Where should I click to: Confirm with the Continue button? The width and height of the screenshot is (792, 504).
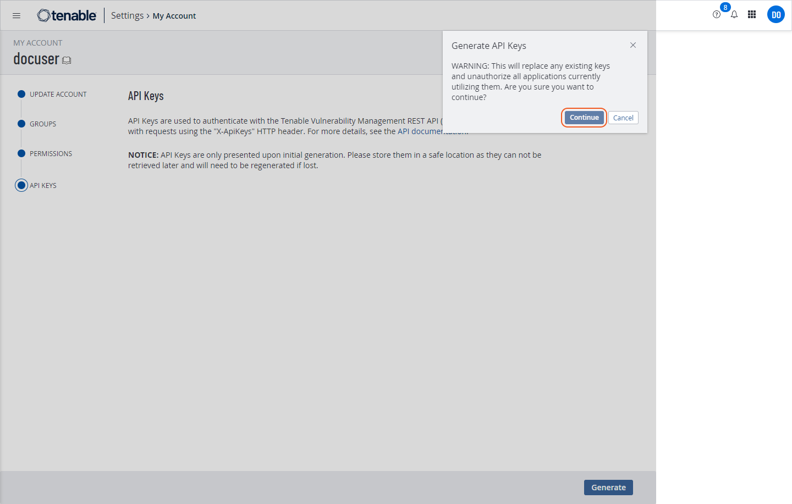(584, 118)
